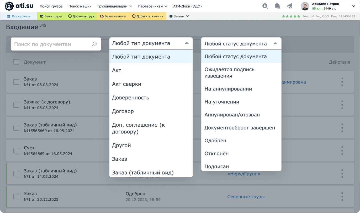This screenshot has height=213, width=360.
Task: Tick checkbox for Заказ №1 от 20.12.2023
Action: click(x=16, y=197)
